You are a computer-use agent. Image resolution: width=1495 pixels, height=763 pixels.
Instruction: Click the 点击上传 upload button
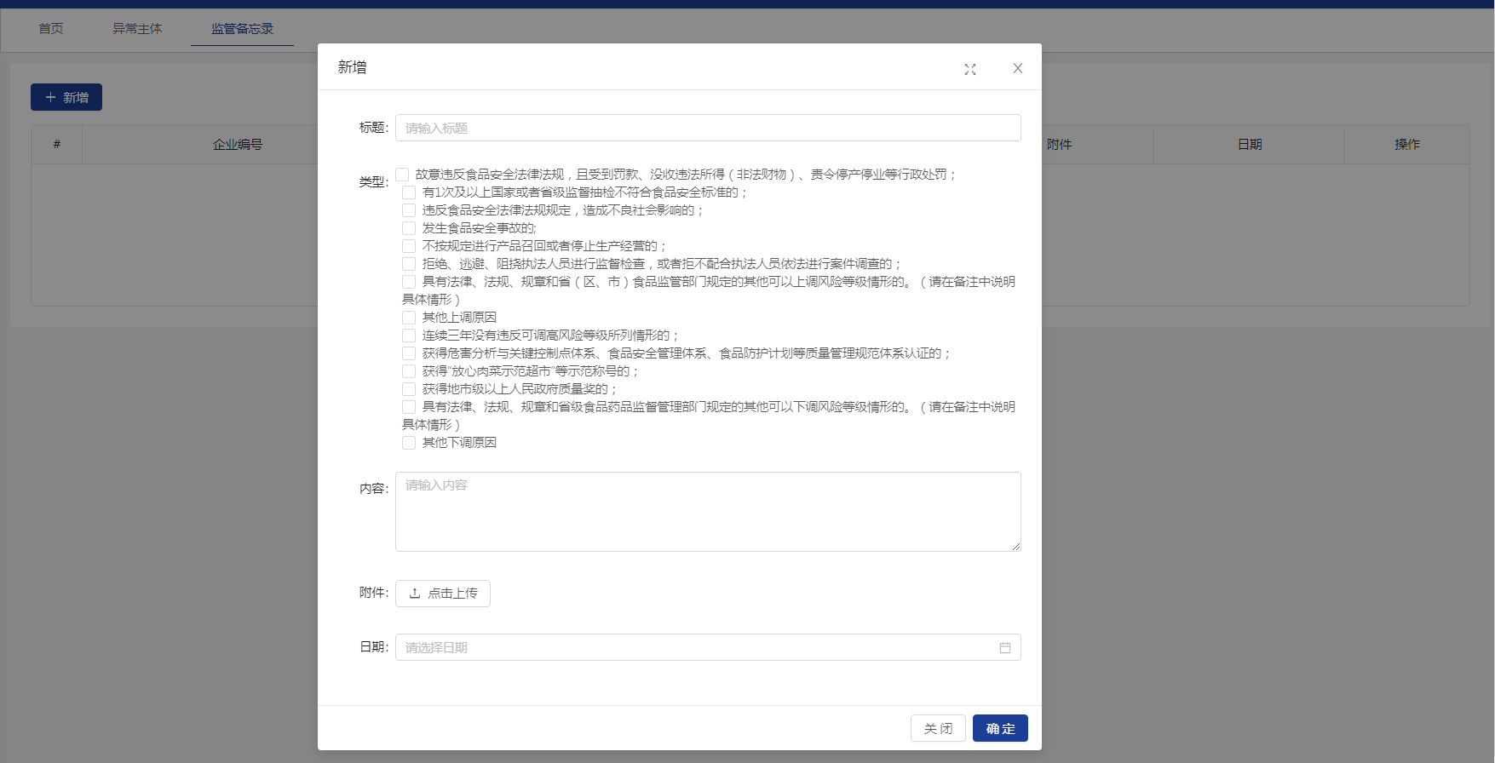(x=443, y=594)
